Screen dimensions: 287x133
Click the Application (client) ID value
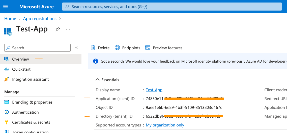[x=185, y=99]
